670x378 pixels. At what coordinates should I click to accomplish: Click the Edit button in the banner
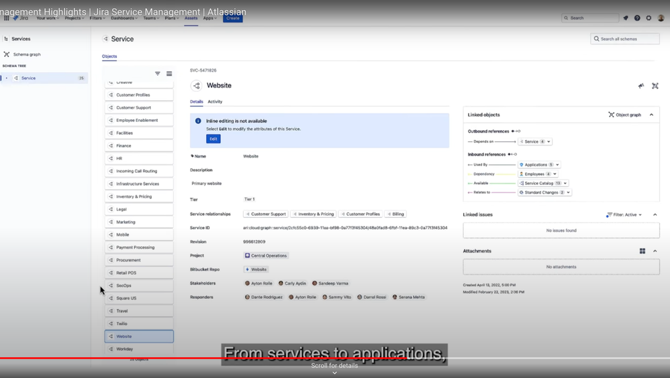tap(213, 139)
